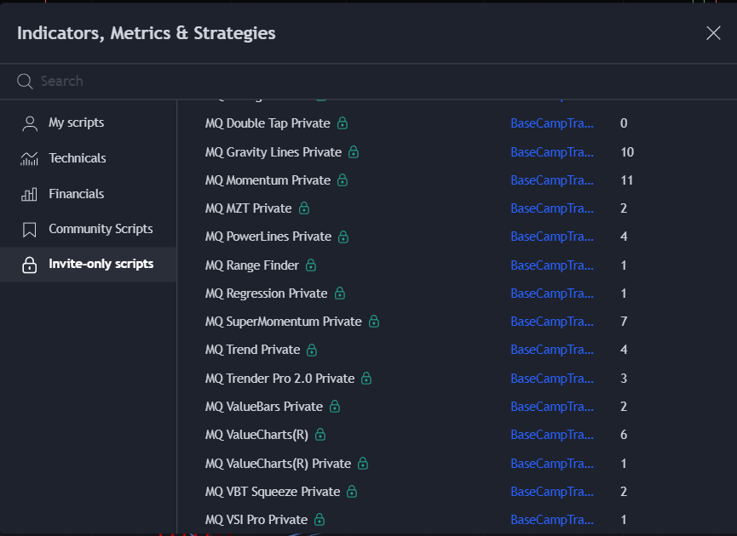Click the search magnifier icon
737x536 pixels.
[24, 81]
